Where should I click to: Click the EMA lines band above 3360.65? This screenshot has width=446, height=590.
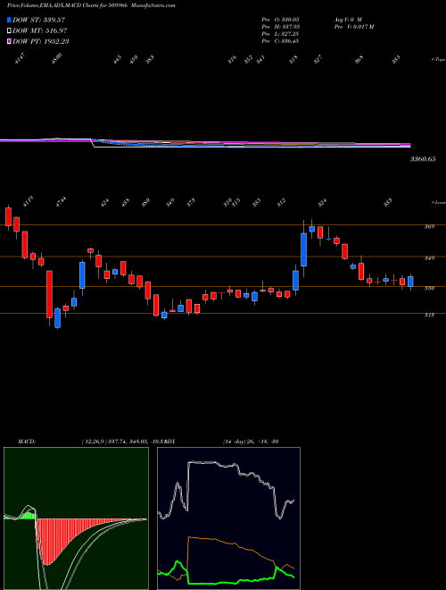tap(205, 143)
